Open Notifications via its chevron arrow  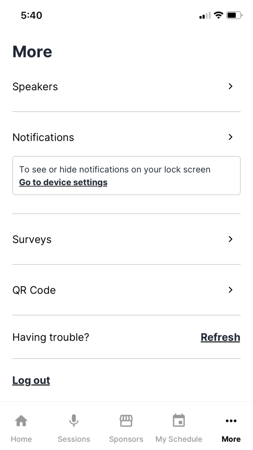point(231,137)
